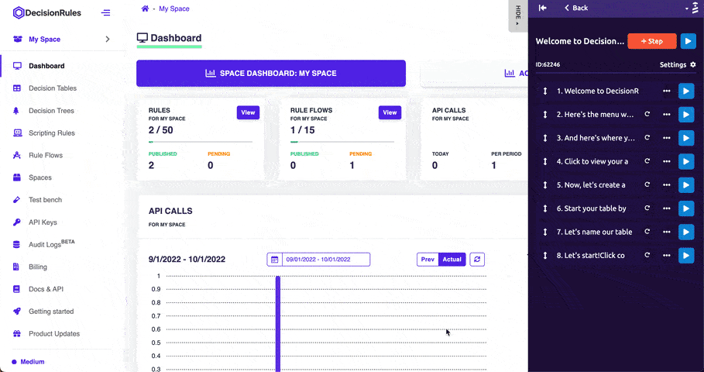
Task: Open more options for step 1
Action: pyautogui.click(x=666, y=91)
